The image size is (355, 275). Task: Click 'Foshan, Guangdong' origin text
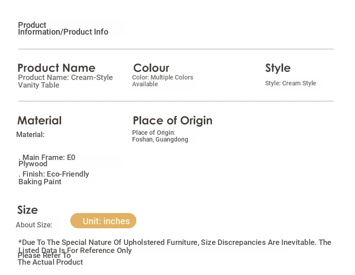[160, 139]
